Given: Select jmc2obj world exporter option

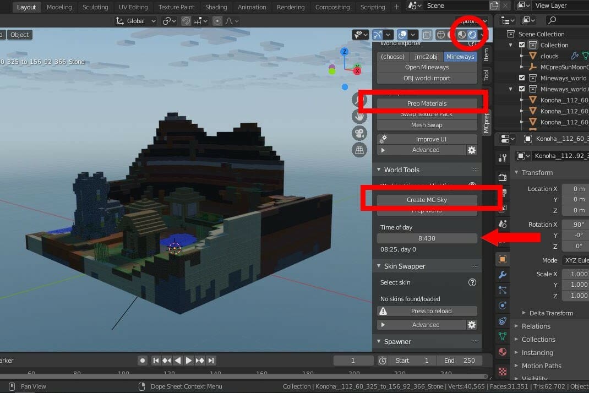Looking at the screenshot, I should (x=426, y=57).
